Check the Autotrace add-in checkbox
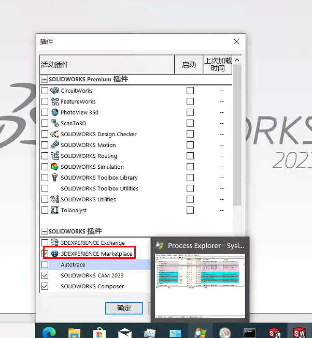The image size is (312, 338). [45, 264]
